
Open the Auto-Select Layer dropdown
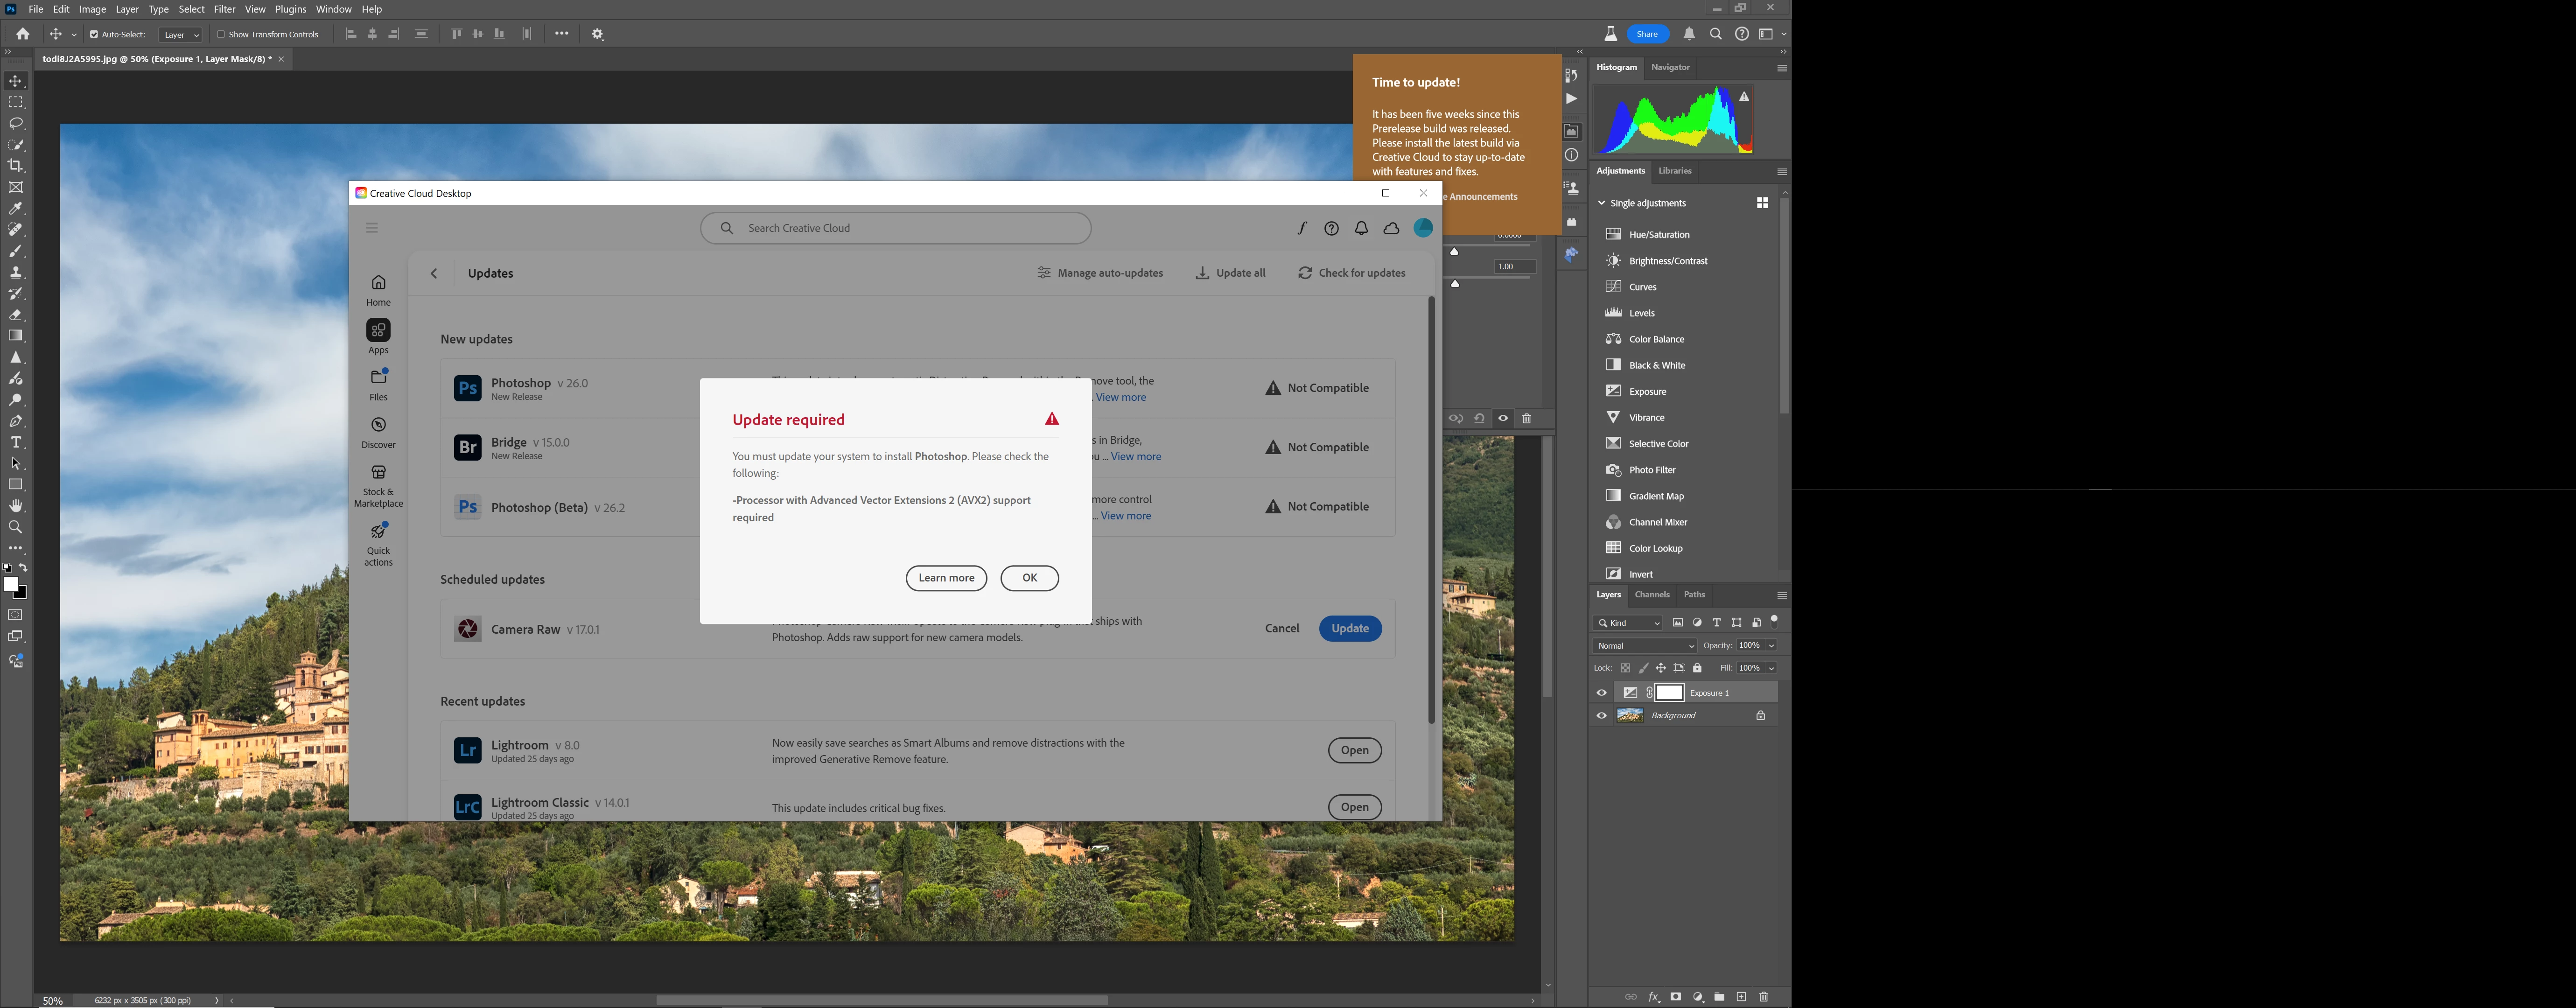(x=181, y=35)
